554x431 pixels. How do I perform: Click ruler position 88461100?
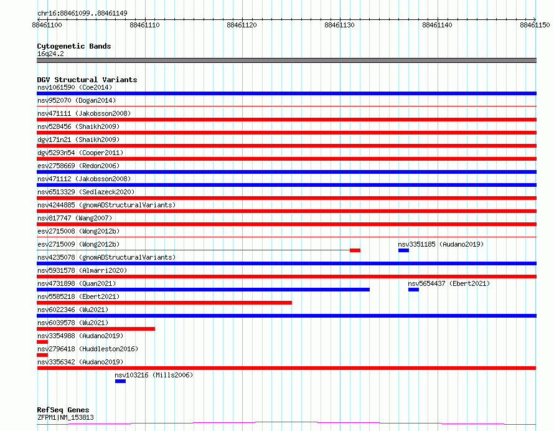47,25
